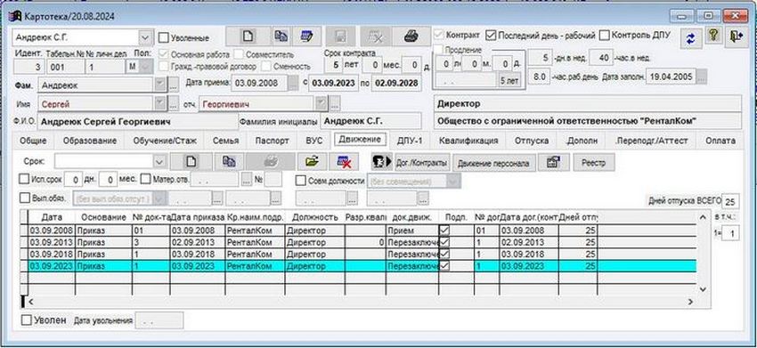Open the Квалификация tab
This screenshot has width=757, height=348.
pyautogui.click(x=468, y=141)
